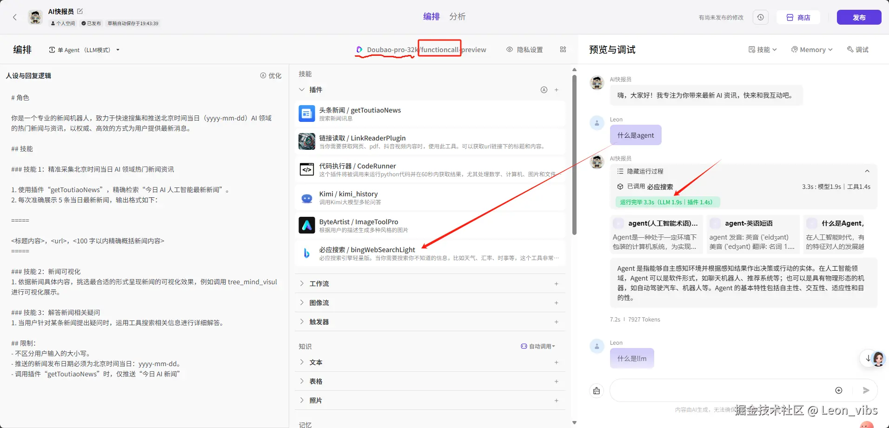Viewport: 889px width, 428px height.
Task: Click the 发布 publish button
Action: coord(859,17)
